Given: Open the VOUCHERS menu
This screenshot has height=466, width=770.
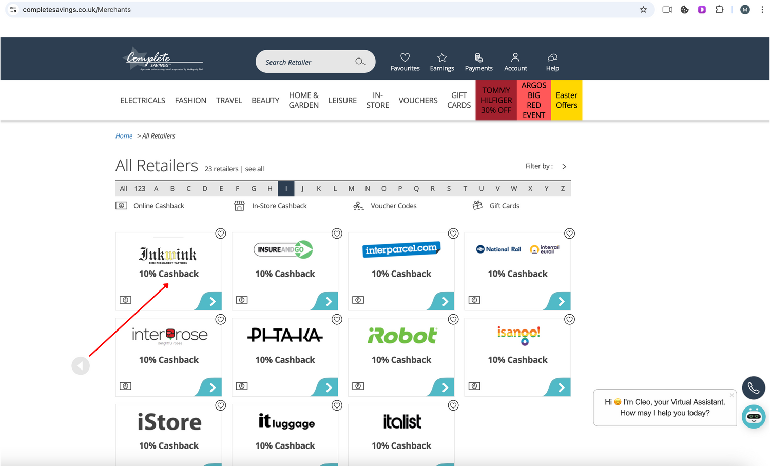Looking at the screenshot, I should click(x=418, y=100).
